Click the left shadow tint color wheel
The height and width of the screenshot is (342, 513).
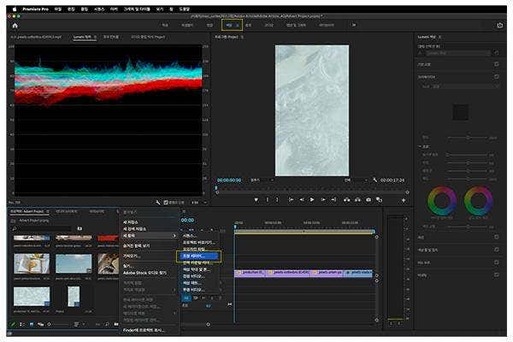pos(442,202)
